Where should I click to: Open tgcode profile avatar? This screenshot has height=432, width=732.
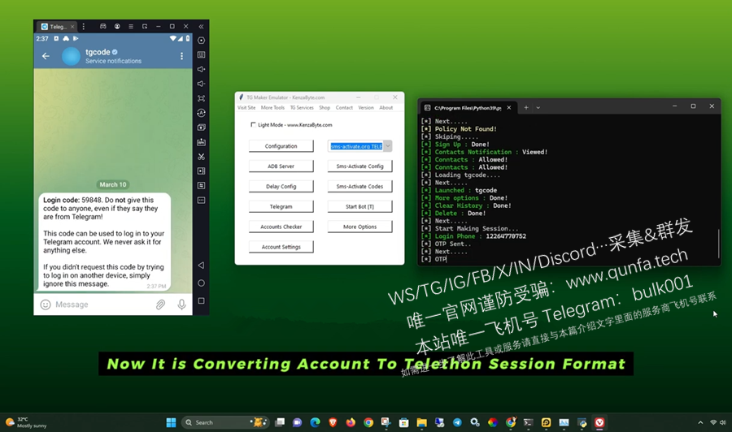pyautogui.click(x=72, y=56)
